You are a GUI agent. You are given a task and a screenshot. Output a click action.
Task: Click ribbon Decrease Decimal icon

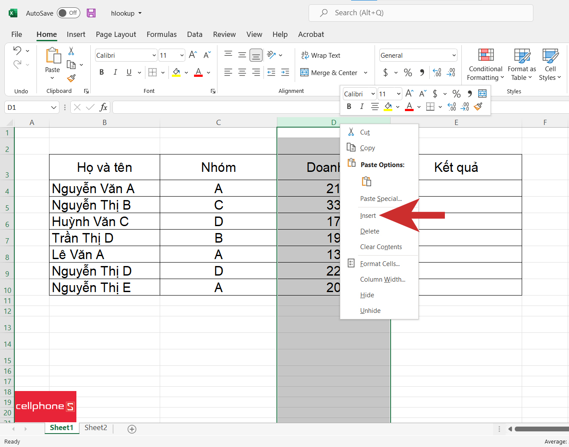coord(451,72)
